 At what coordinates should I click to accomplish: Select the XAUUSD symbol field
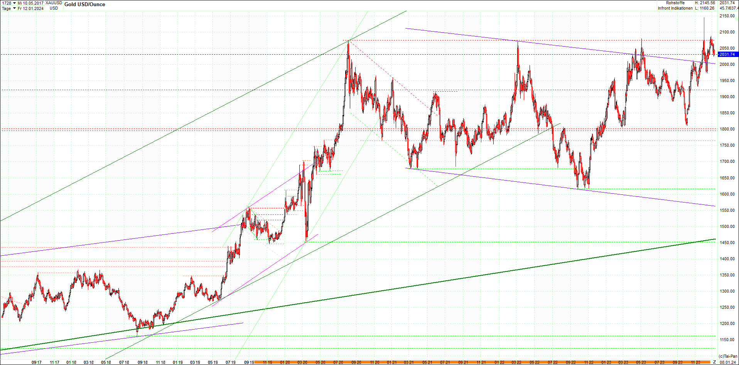54,3
